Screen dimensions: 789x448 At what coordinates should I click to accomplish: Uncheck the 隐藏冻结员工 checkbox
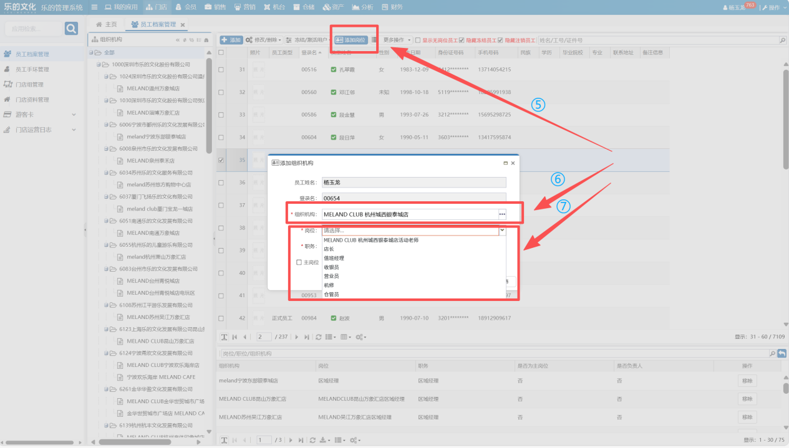point(461,40)
